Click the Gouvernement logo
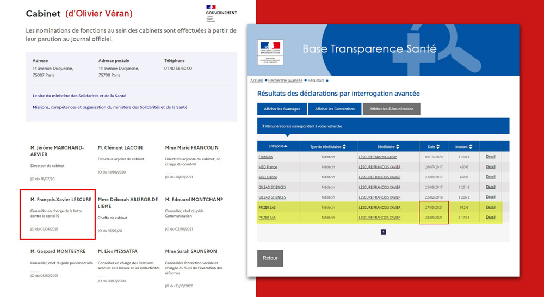This screenshot has width=544, height=297. [221, 13]
